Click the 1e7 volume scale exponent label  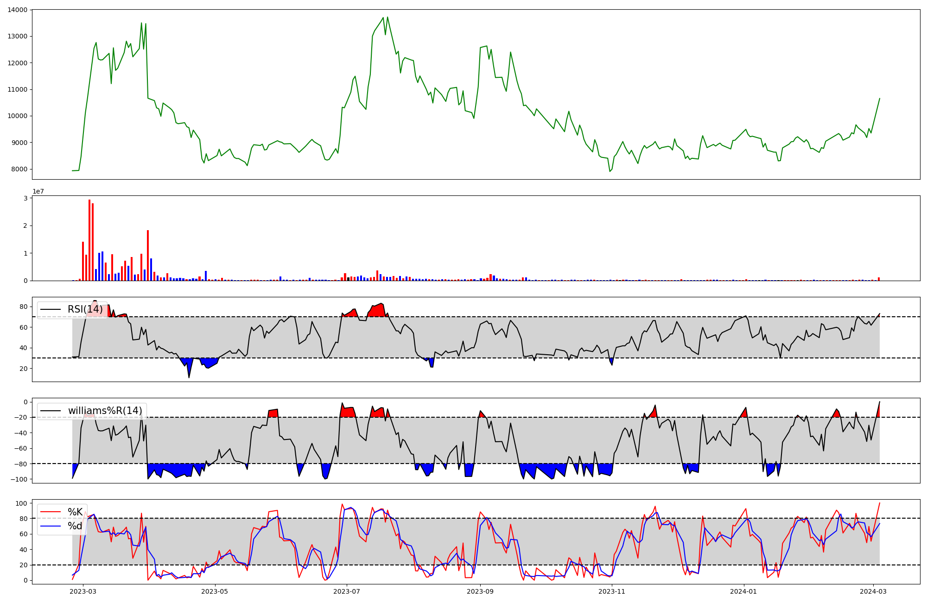[x=38, y=191]
